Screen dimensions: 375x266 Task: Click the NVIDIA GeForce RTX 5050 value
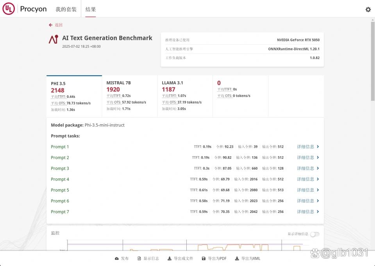(x=298, y=40)
